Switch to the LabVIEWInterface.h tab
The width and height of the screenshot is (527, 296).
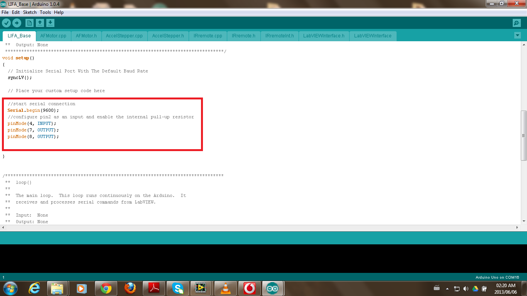(324, 36)
